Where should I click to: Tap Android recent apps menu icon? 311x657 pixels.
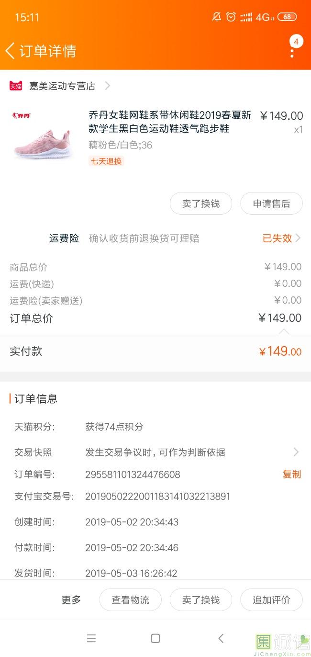click(x=91, y=638)
